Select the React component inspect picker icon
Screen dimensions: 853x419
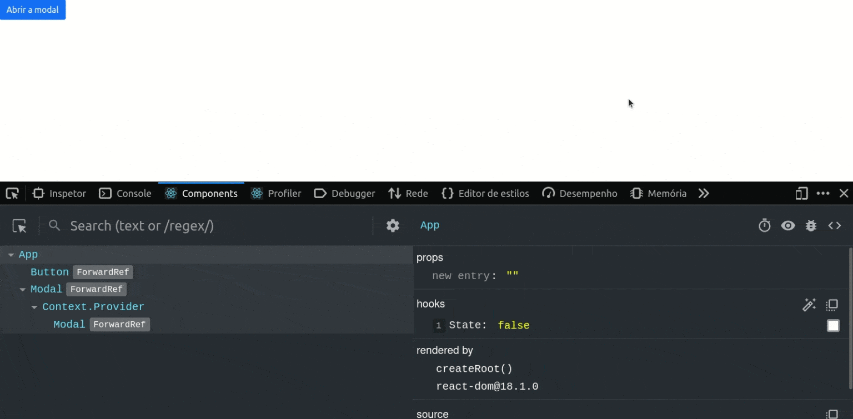[x=19, y=226]
